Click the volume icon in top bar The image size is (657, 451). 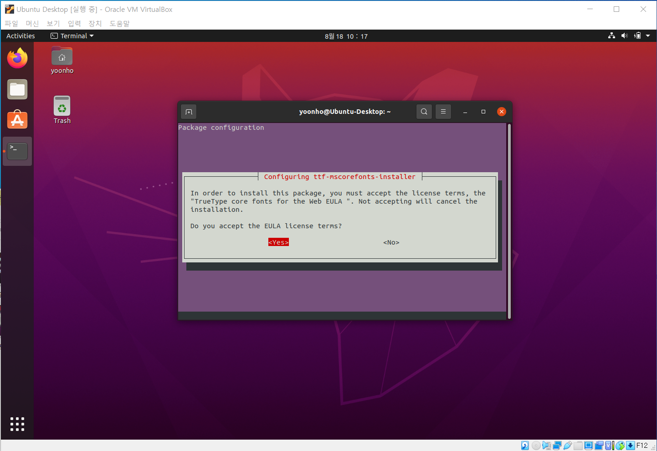[625, 36]
